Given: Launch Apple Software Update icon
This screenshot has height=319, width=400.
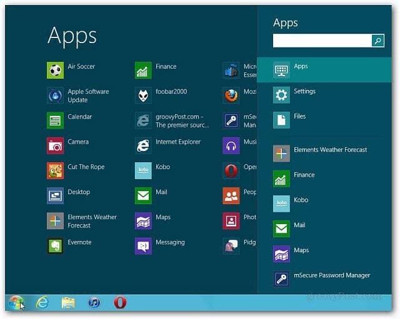Looking at the screenshot, I should click(55, 96).
